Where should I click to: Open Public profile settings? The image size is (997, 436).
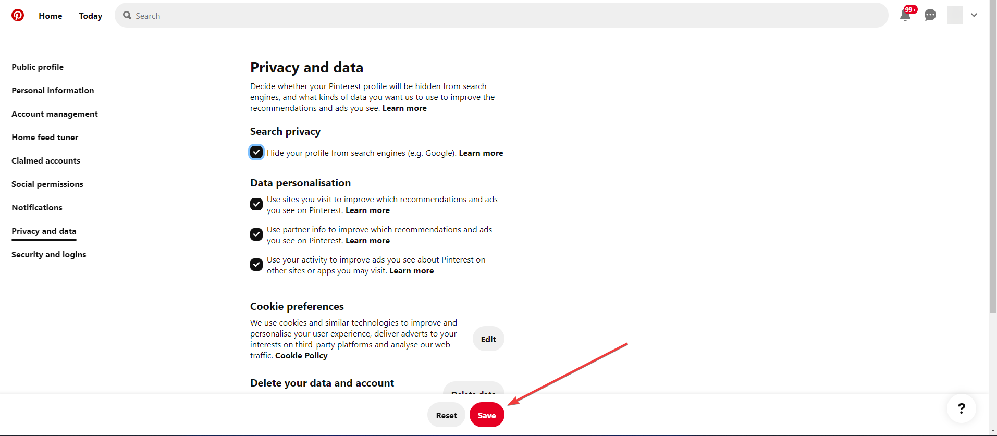38,67
